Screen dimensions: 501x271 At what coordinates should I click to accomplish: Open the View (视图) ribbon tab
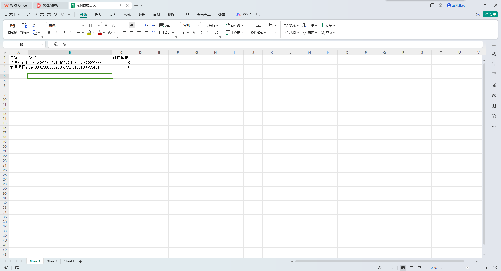coord(171,15)
